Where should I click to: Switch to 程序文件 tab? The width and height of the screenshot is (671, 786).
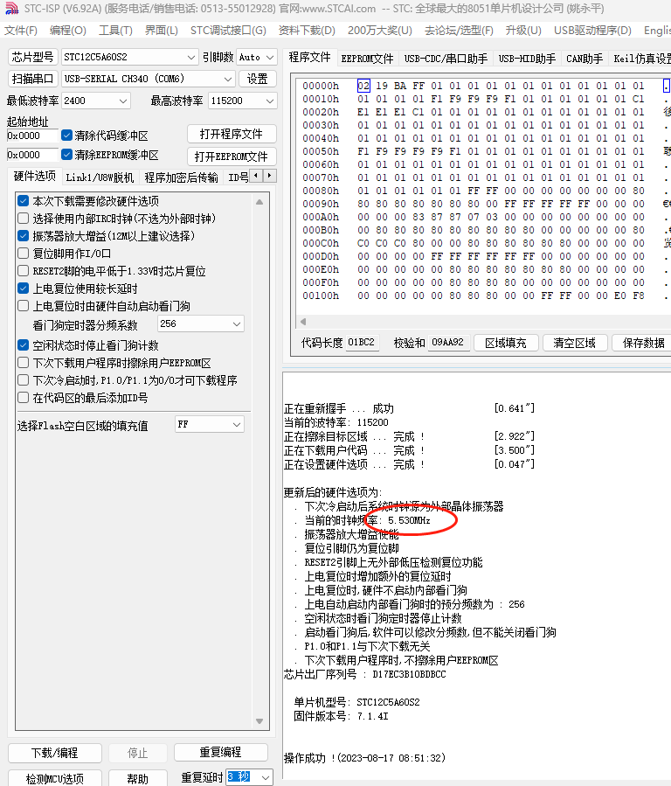[309, 58]
